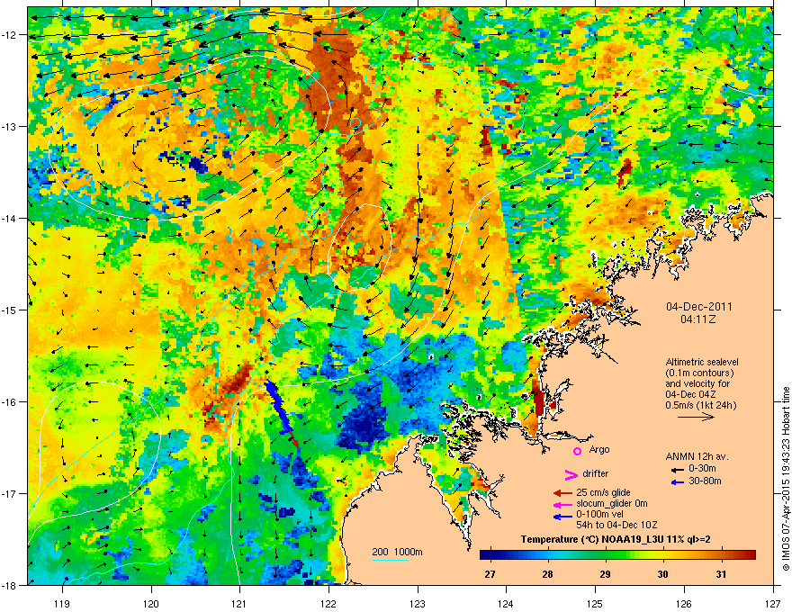
Task: Click the longitude axis label '126'
Action: (x=684, y=603)
